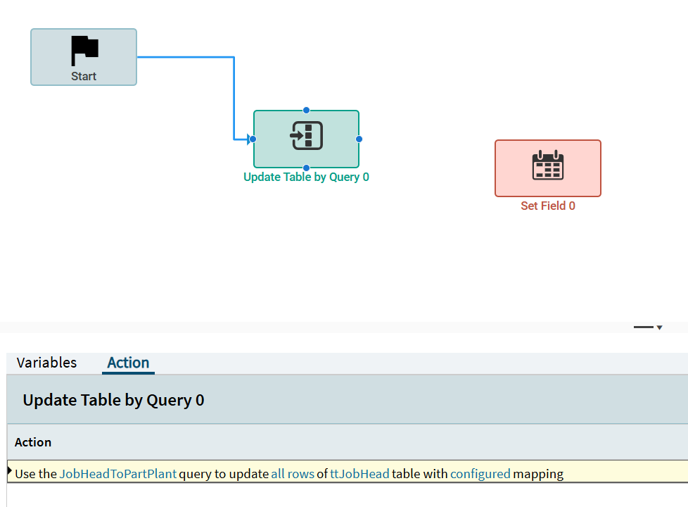Click the top connector dot of Update Table node

(306, 111)
